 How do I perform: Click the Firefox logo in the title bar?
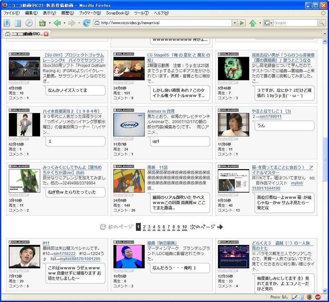click(4, 5)
